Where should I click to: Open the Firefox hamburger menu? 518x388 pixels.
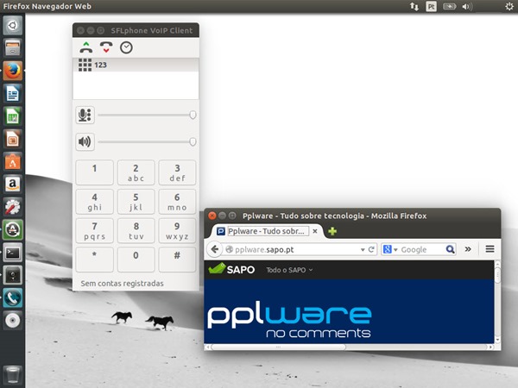tap(490, 249)
